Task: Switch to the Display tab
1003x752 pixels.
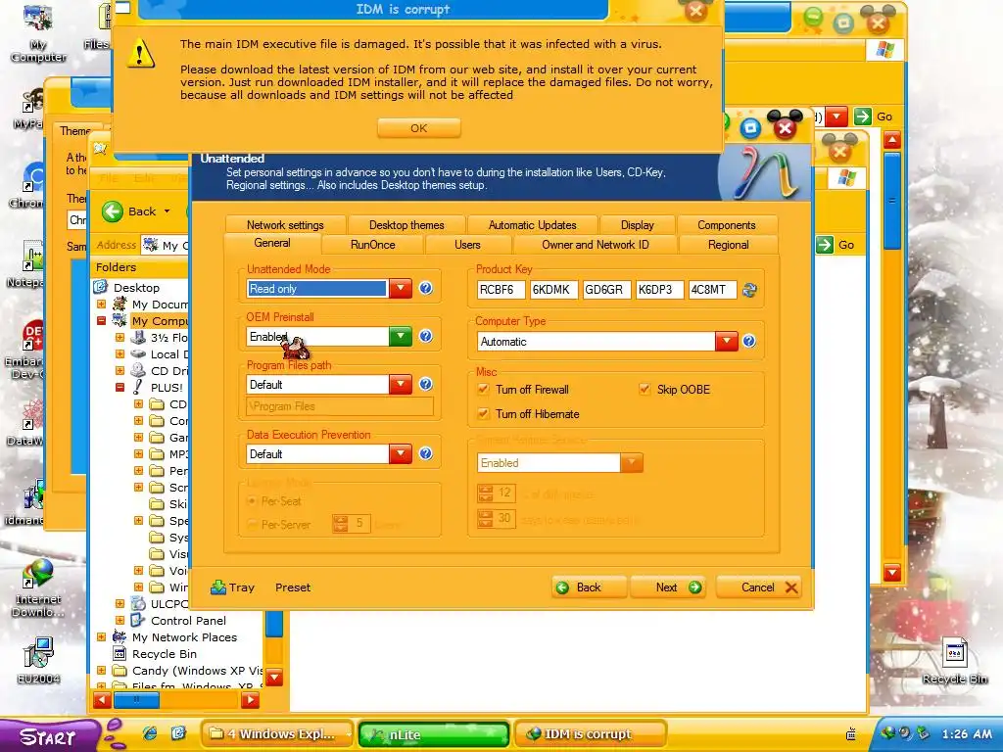Action: (x=637, y=225)
